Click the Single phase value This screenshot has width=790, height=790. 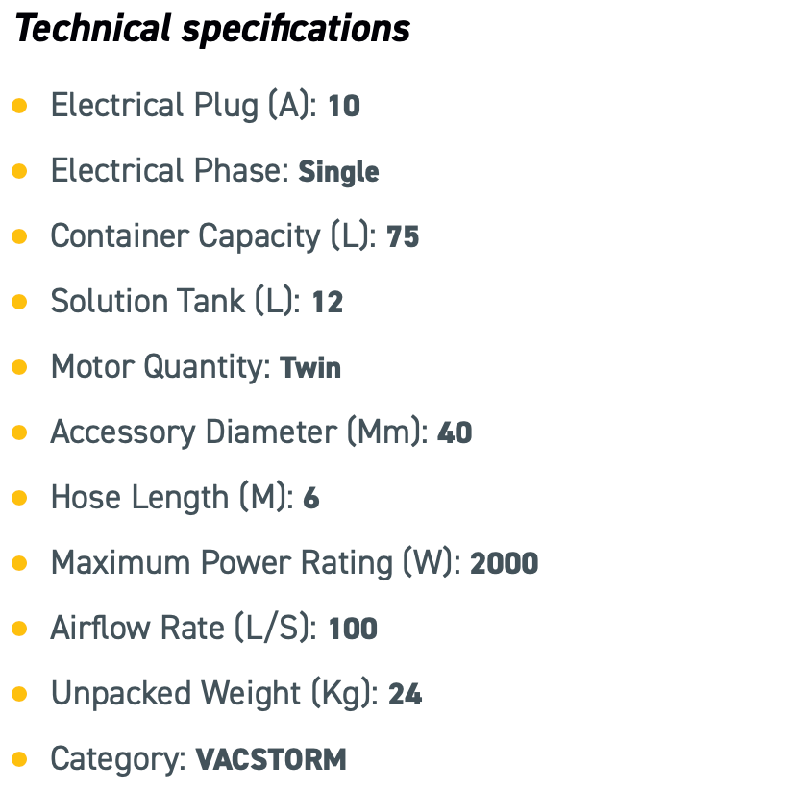338,173
